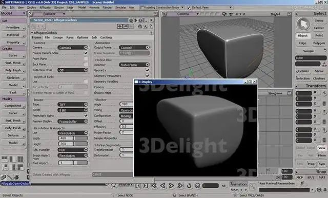Play the animation forward
328x198 pixels.
[x=171, y=186]
